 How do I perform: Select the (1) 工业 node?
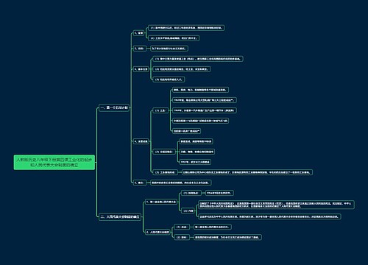coord(160,110)
